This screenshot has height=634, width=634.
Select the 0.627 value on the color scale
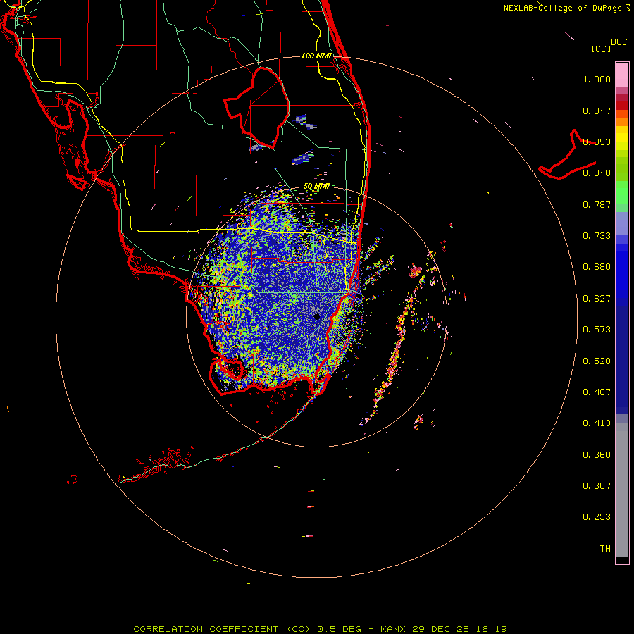click(597, 299)
